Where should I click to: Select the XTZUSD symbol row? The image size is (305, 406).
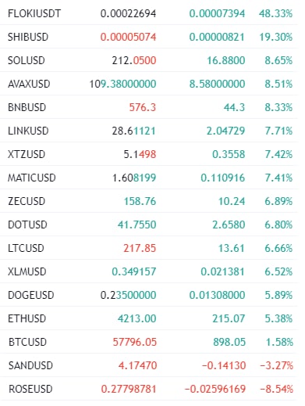pyautogui.click(x=150, y=154)
